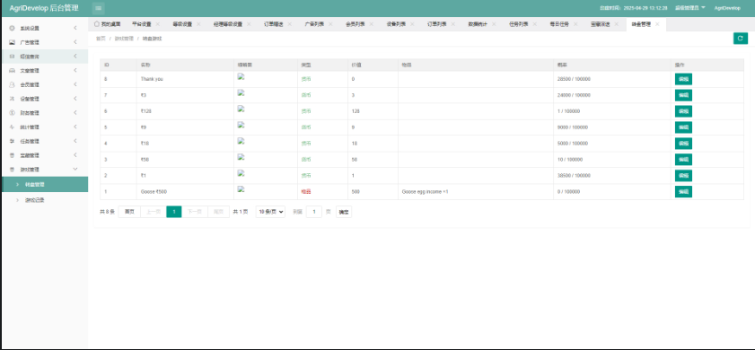
Task: Close the 广告列表 tab with its X
Action: 330,24
